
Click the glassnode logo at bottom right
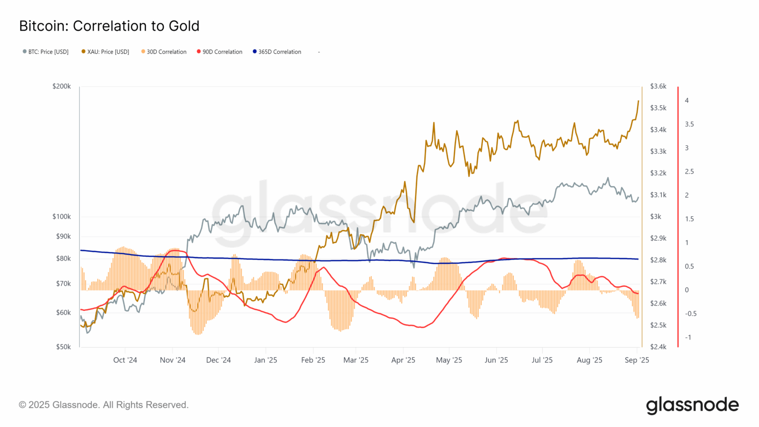coord(692,405)
